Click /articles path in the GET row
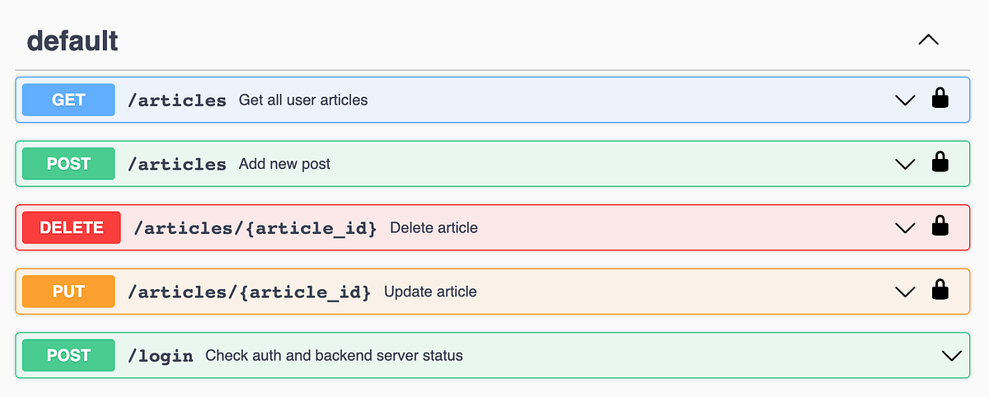The image size is (989, 397). (x=177, y=100)
